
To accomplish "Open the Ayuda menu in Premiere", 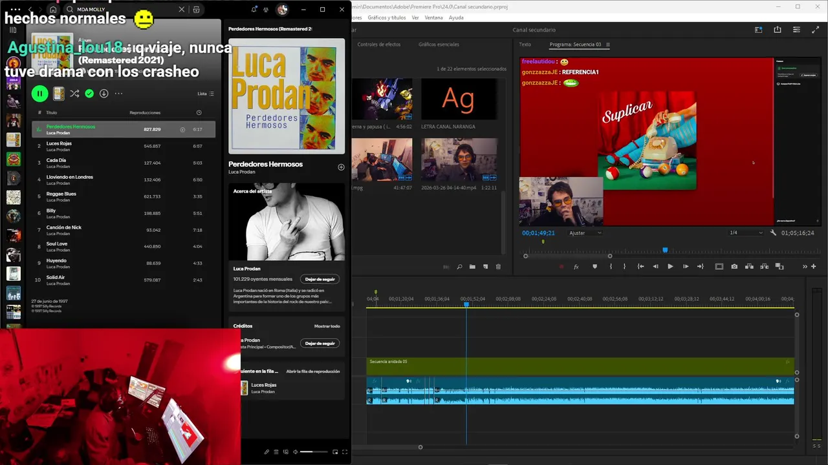I will [456, 17].
